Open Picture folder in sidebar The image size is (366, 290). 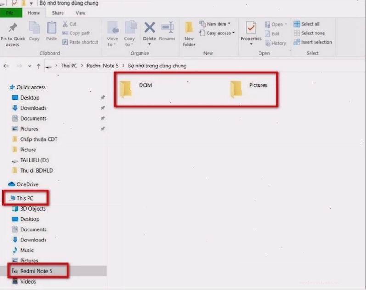pos(24,150)
